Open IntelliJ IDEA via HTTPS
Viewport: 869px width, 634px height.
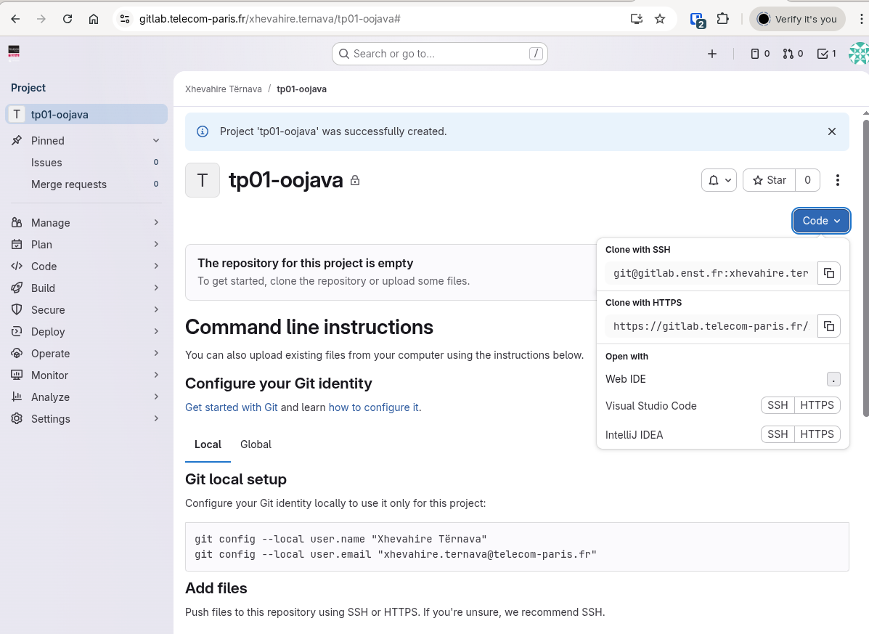817,434
